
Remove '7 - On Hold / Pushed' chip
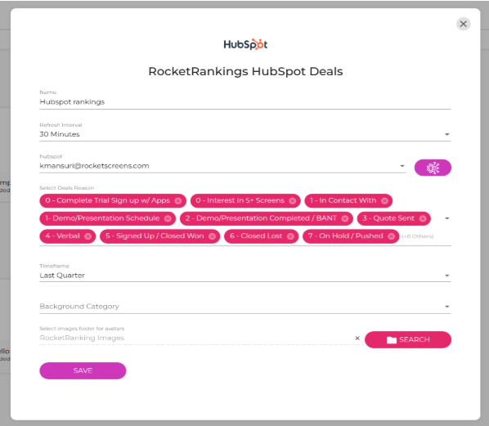point(391,236)
